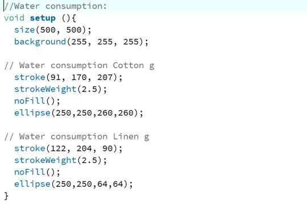Click the stroke(122, 204, 90) line
The height and width of the screenshot is (206, 307).
pos(68,149)
